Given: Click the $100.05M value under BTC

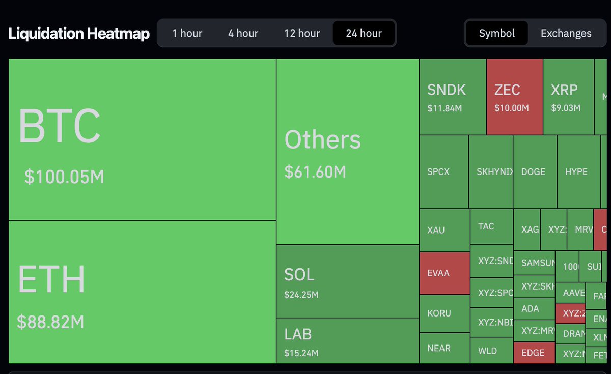Looking at the screenshot, I should tap(64, 177).
